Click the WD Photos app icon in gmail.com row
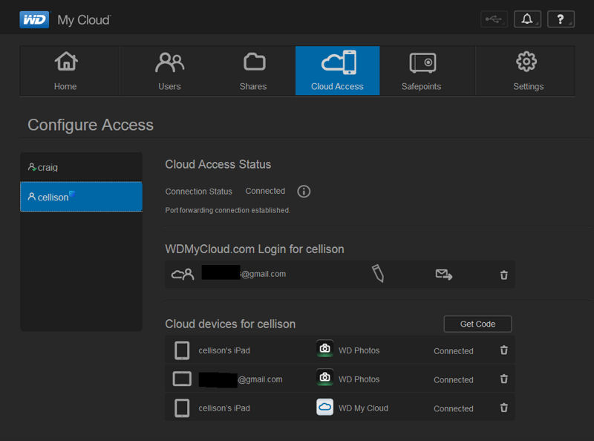 [324, 377]
